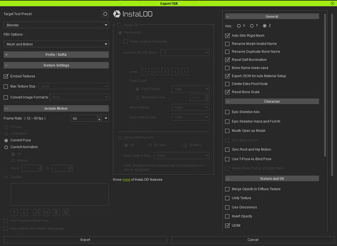
Task: Enable Sync Root and Hip Motion
Action: click(x=227, y=150)
